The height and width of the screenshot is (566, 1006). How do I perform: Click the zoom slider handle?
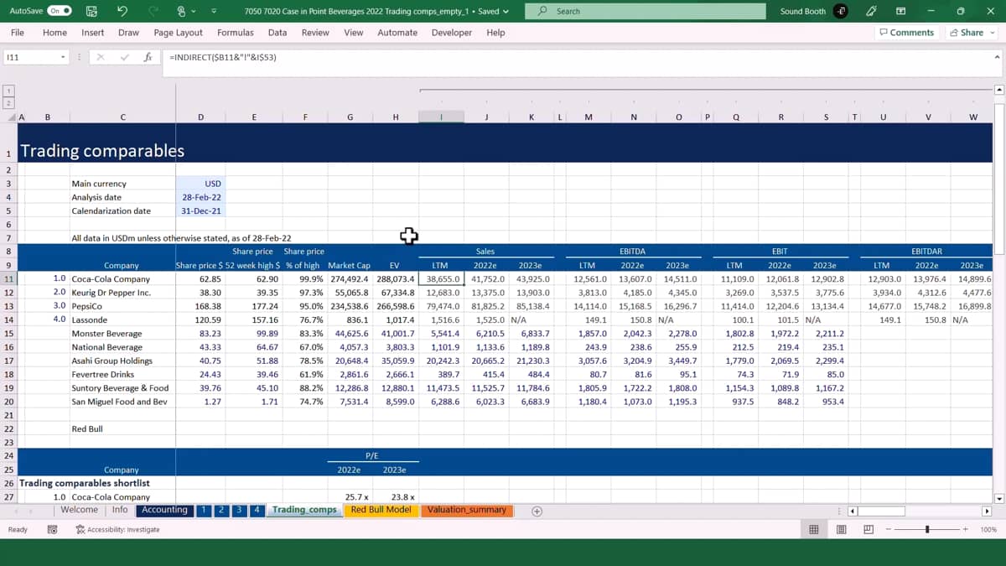[927, 530]
